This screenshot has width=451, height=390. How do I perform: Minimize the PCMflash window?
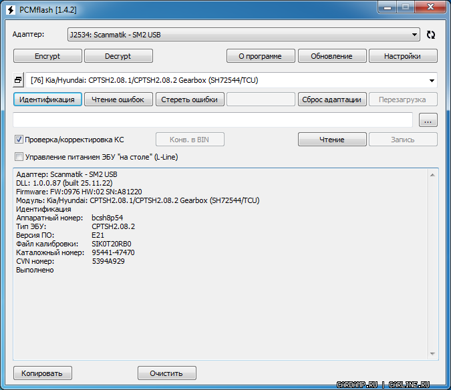pyautogui.click(x=388, y=7)
